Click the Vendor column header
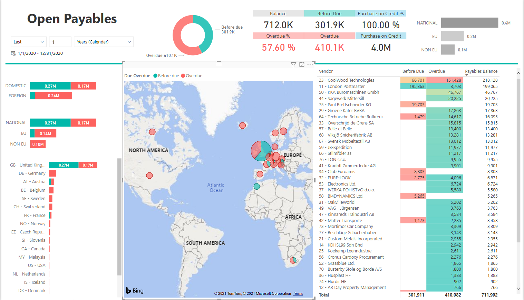Image resolution: width=524 pixels, height=300 pixels. tap(326, 71)
